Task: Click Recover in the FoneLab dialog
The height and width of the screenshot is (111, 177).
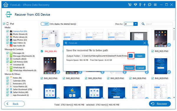Action: tap(129, 68)
